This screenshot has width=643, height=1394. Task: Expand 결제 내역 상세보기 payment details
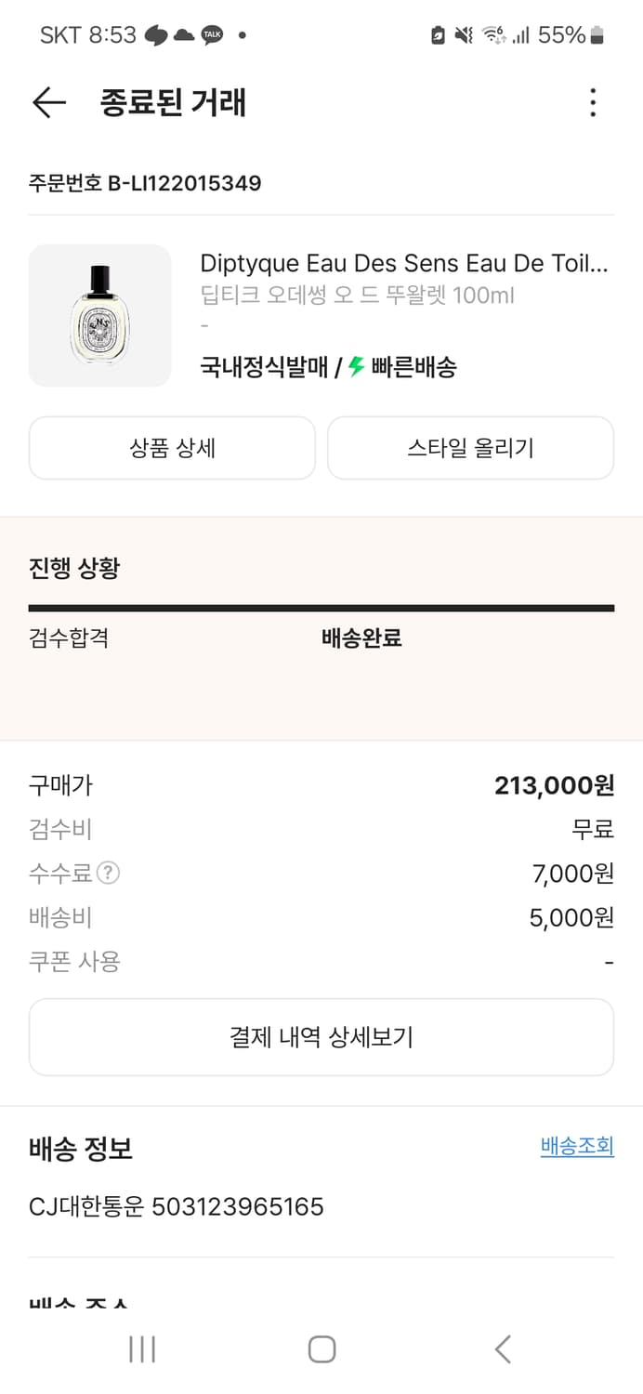(321, 1037)
